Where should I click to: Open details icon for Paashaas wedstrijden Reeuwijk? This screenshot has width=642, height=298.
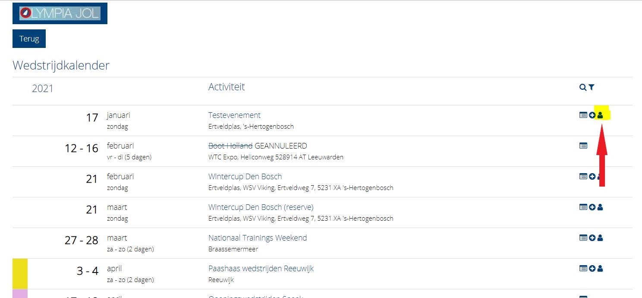pos(583,269)
